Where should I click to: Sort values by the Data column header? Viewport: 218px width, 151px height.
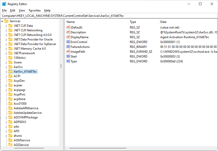[x=188, y=22]
